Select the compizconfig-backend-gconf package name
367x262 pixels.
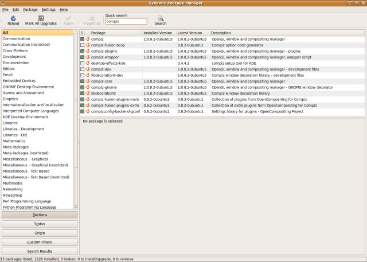tap(116, 111)
